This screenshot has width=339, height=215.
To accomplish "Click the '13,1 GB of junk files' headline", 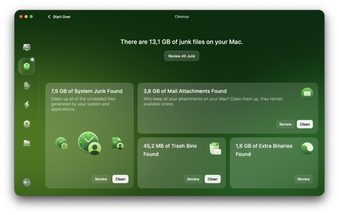I will coord(181,42).
